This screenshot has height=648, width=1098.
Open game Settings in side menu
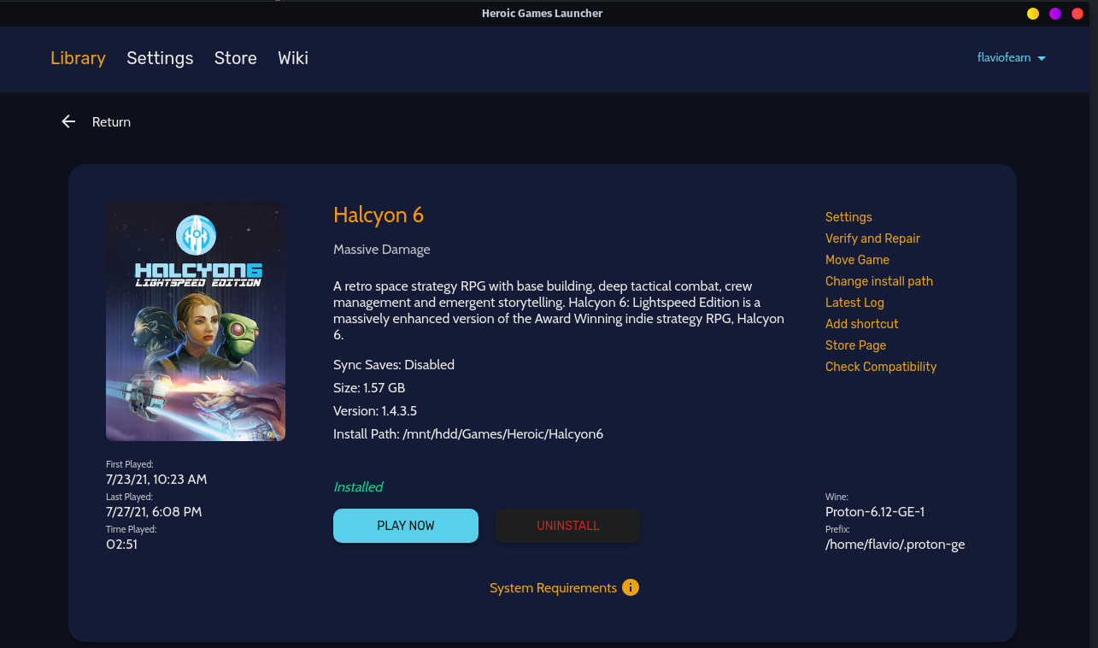848,217
